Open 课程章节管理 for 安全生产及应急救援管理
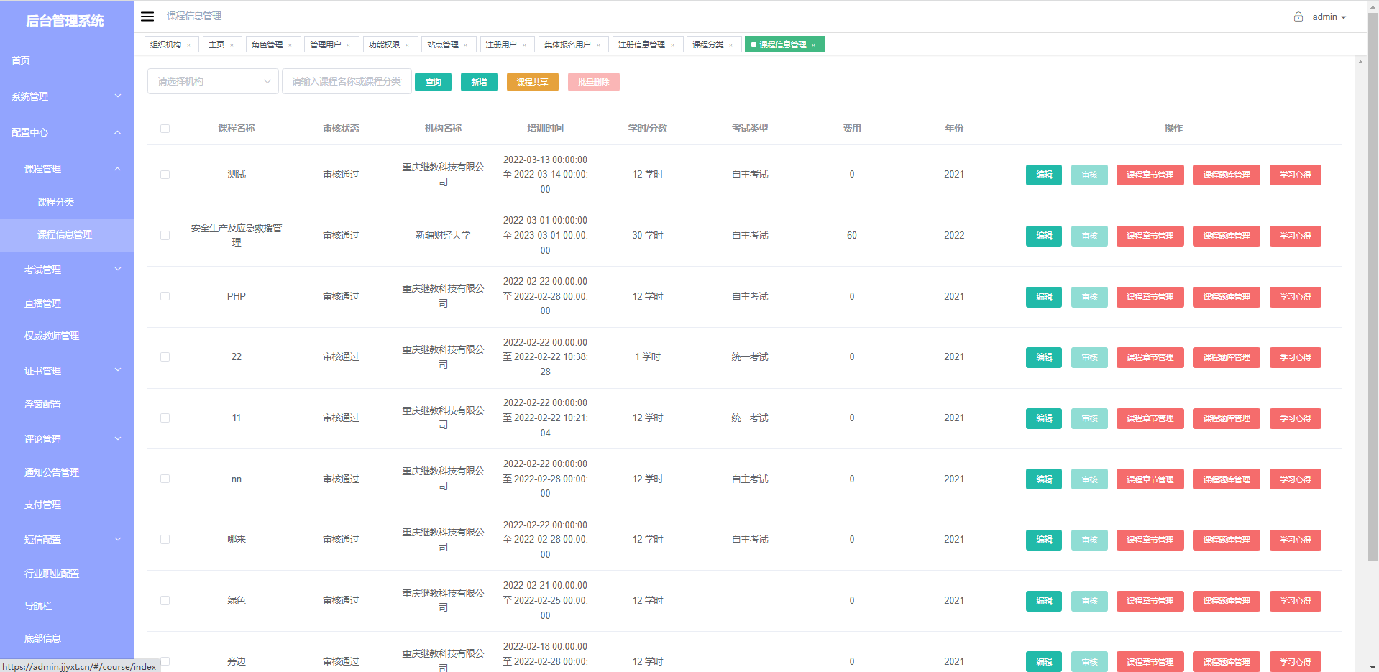 [1150, 236]
